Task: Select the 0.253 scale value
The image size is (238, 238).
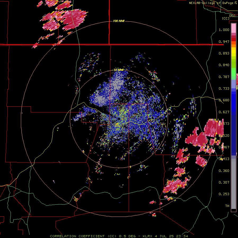Action: pos(224,194)
